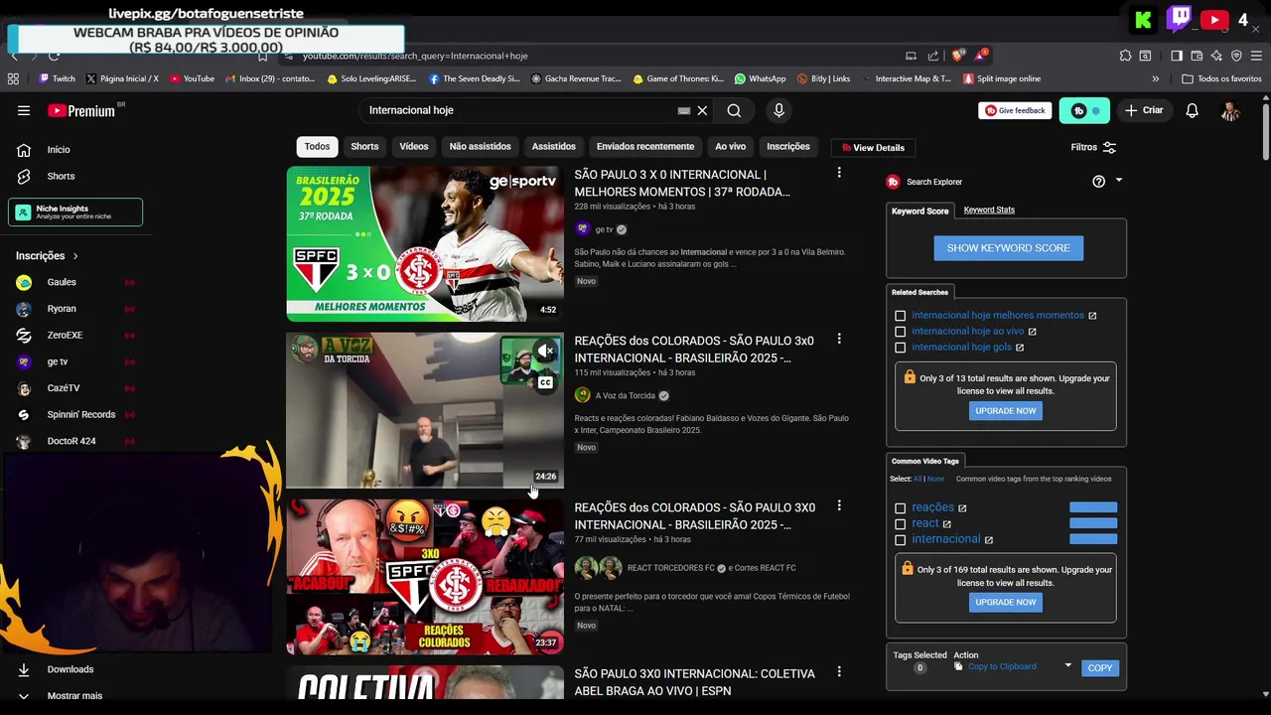Open the WhatsApp bookmark
This screenshot has width=1271, height=715.
pos(760,78)
